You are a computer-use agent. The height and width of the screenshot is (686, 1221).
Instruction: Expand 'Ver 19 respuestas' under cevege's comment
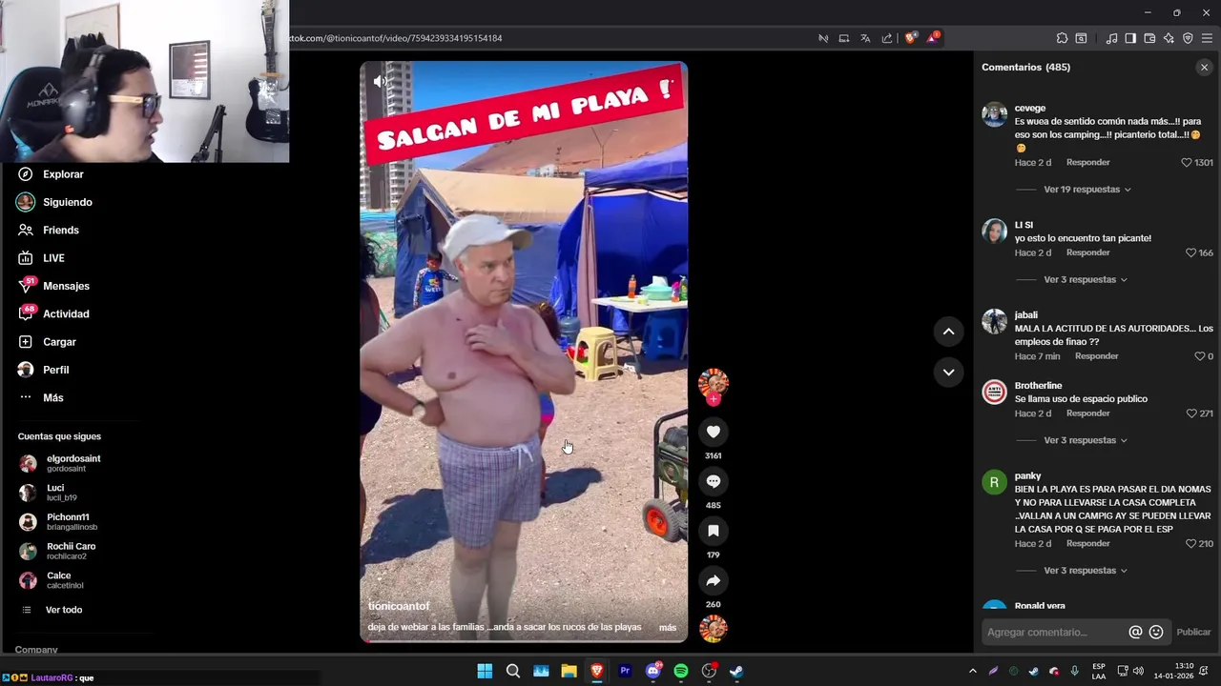[1086, 190]
